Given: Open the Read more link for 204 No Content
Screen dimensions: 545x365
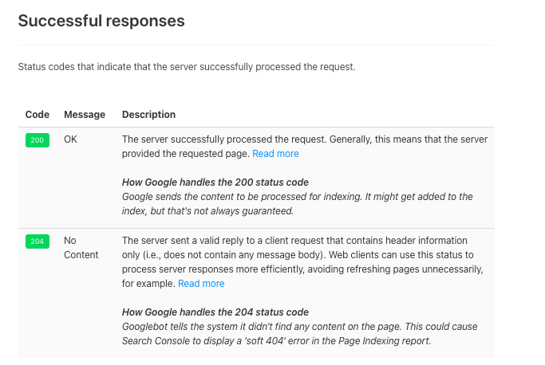Looking at the screenshot, I should 201,284.
